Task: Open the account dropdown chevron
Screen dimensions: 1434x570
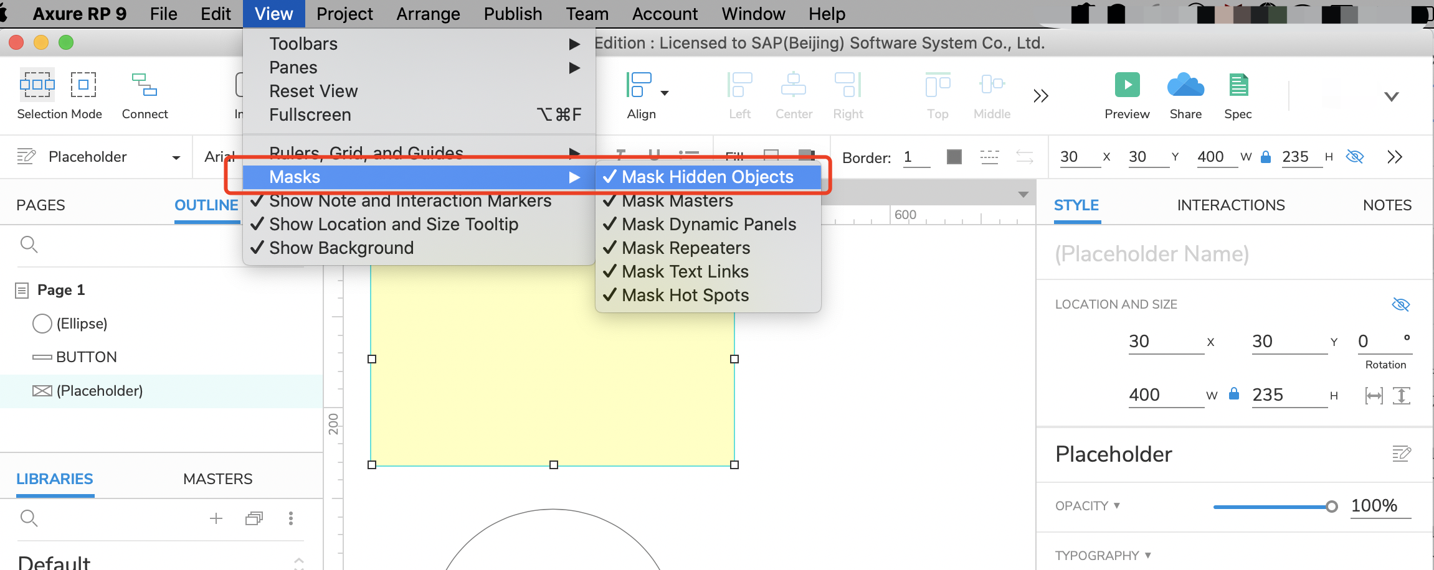Action: coord(1392,96)
